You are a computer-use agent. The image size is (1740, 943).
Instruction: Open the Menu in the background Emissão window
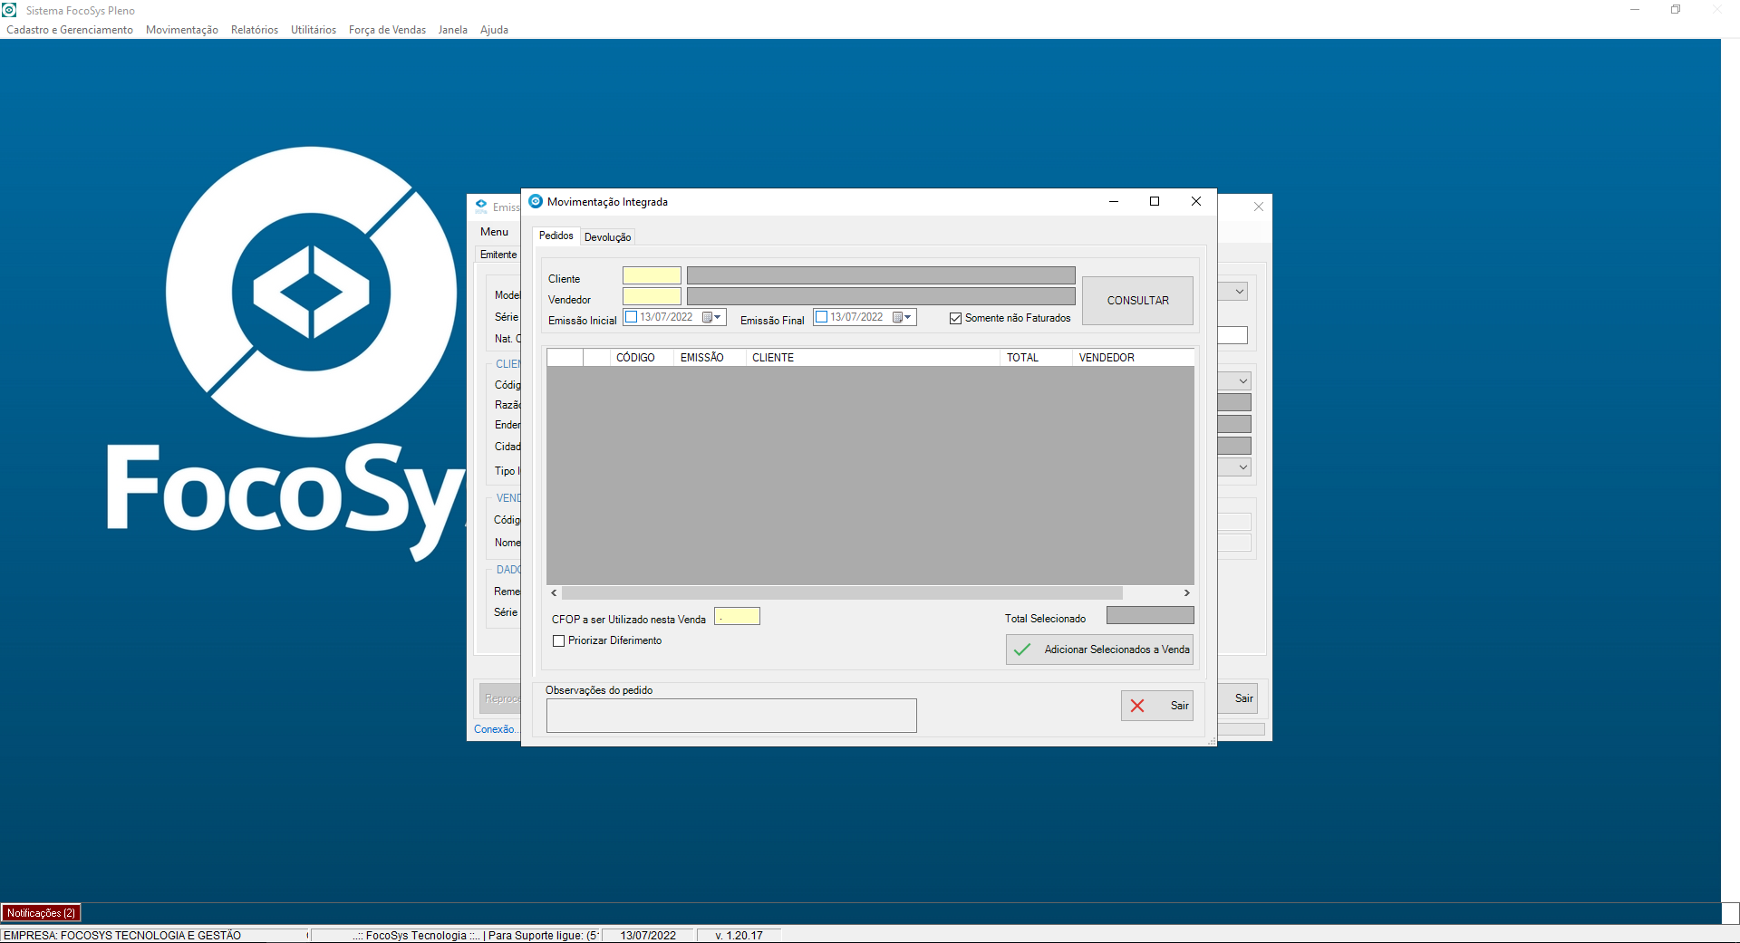click(x=494, y=232)
